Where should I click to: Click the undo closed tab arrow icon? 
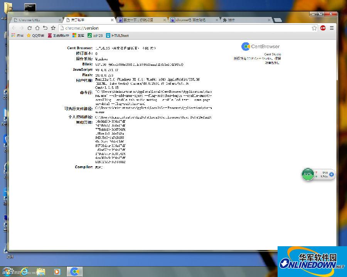[45, 28]
